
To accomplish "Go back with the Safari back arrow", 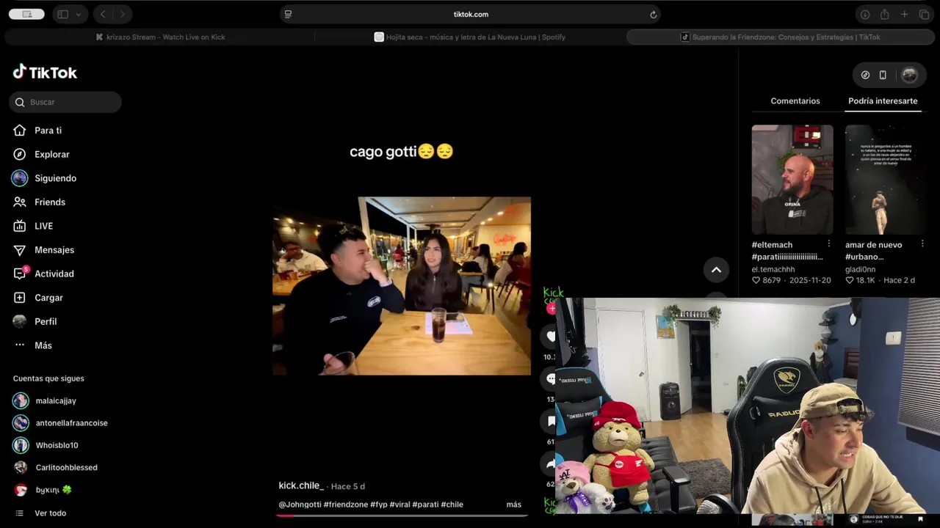I will click(x=103, y=14).
